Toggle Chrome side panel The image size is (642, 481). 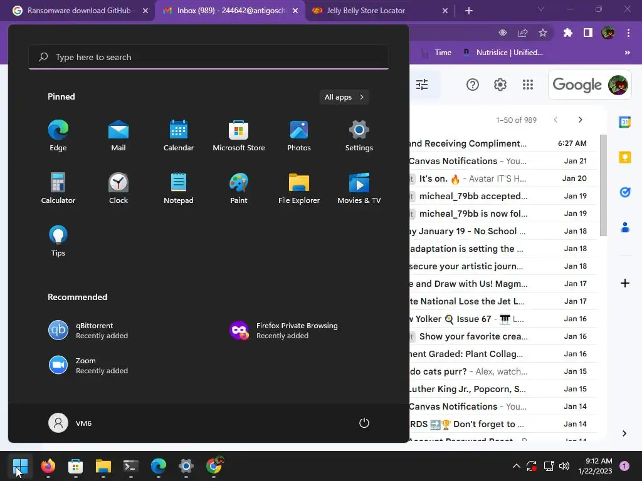pyautogui.click(x=588, y=33)
